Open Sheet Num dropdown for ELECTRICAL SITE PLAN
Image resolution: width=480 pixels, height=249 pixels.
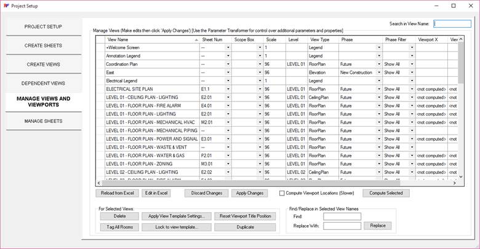coord(228,89)
